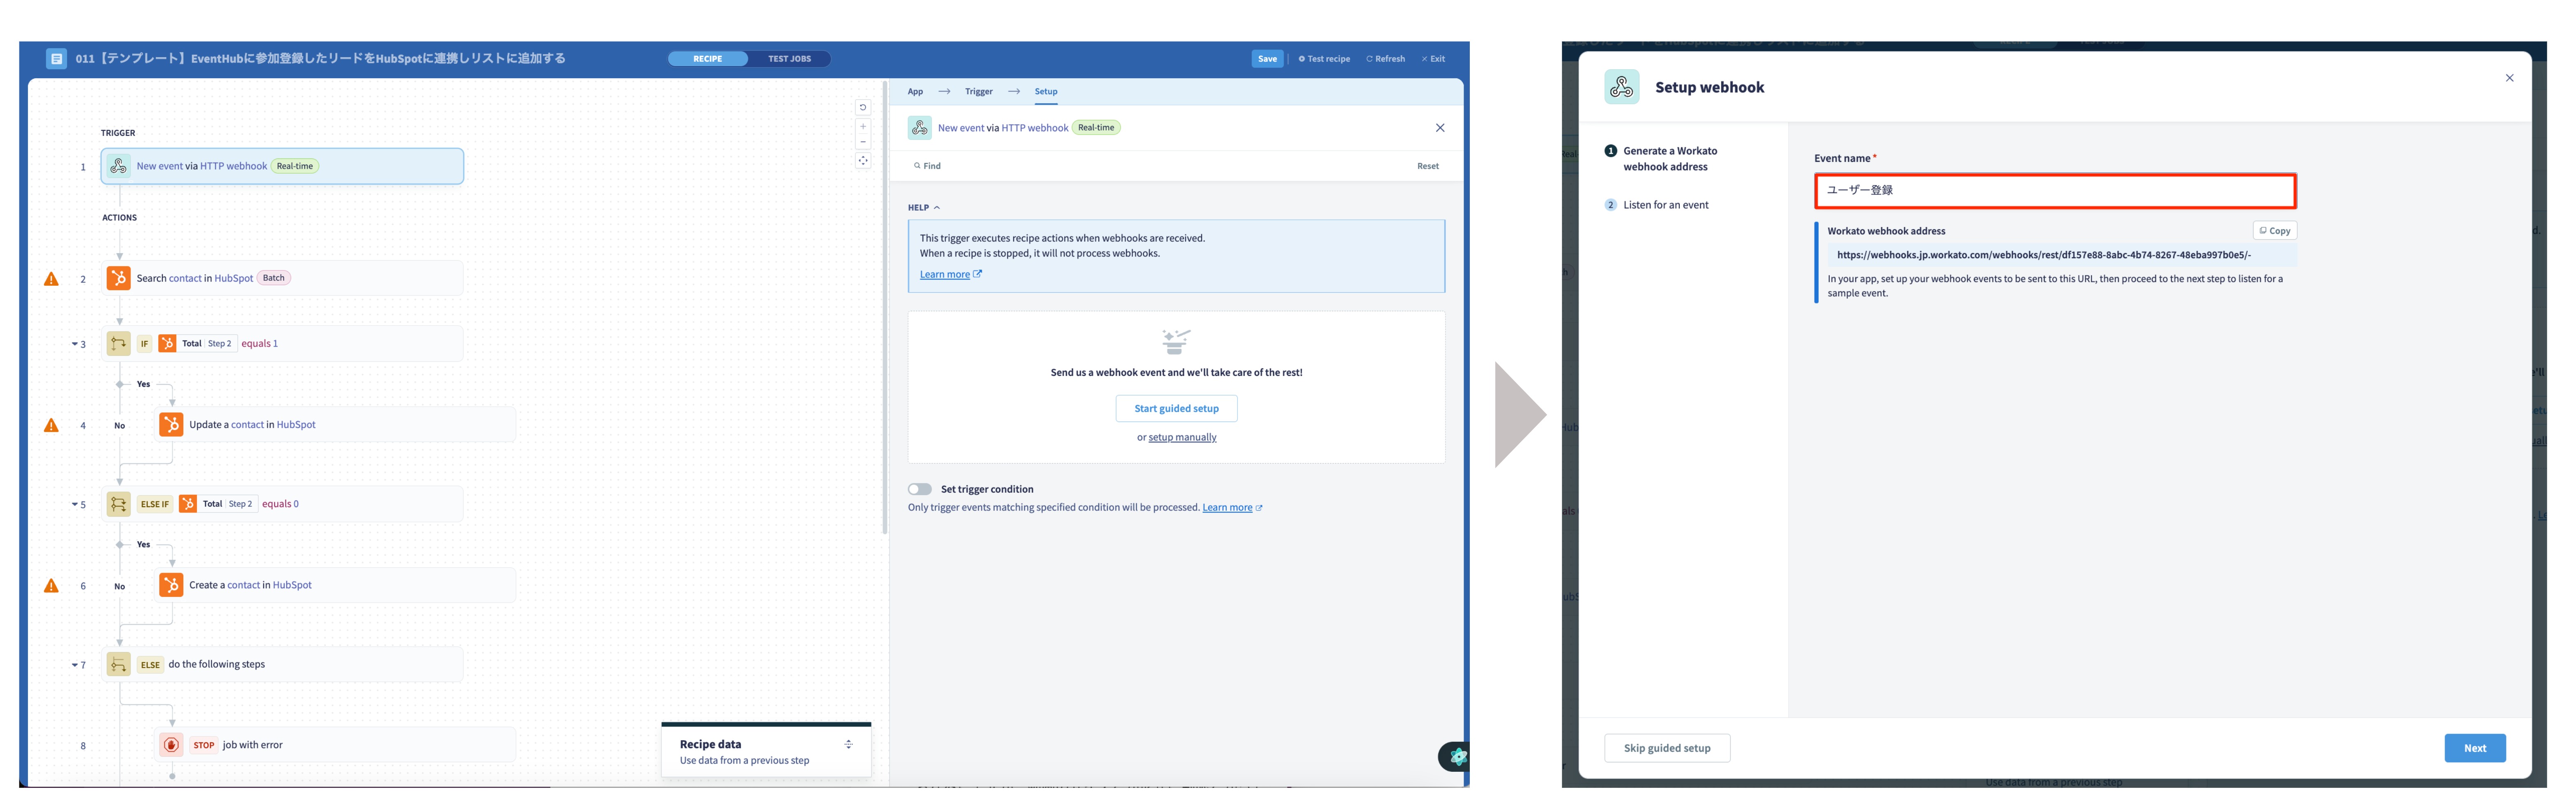Click the fit-to-screen canvas icon
This screenshot has height=806, width=2576.
tap(863, 161)
